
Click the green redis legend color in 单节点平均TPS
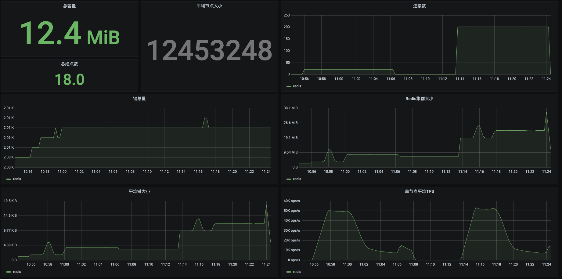[x=289, y=272]
